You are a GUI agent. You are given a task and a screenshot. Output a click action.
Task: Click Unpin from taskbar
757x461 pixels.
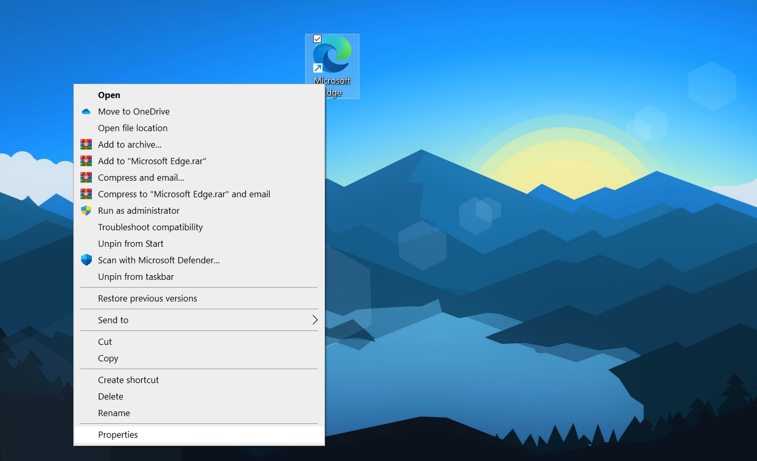tap(136, 277)
